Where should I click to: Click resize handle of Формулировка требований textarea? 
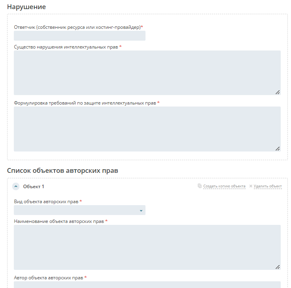tap(278, 149)
